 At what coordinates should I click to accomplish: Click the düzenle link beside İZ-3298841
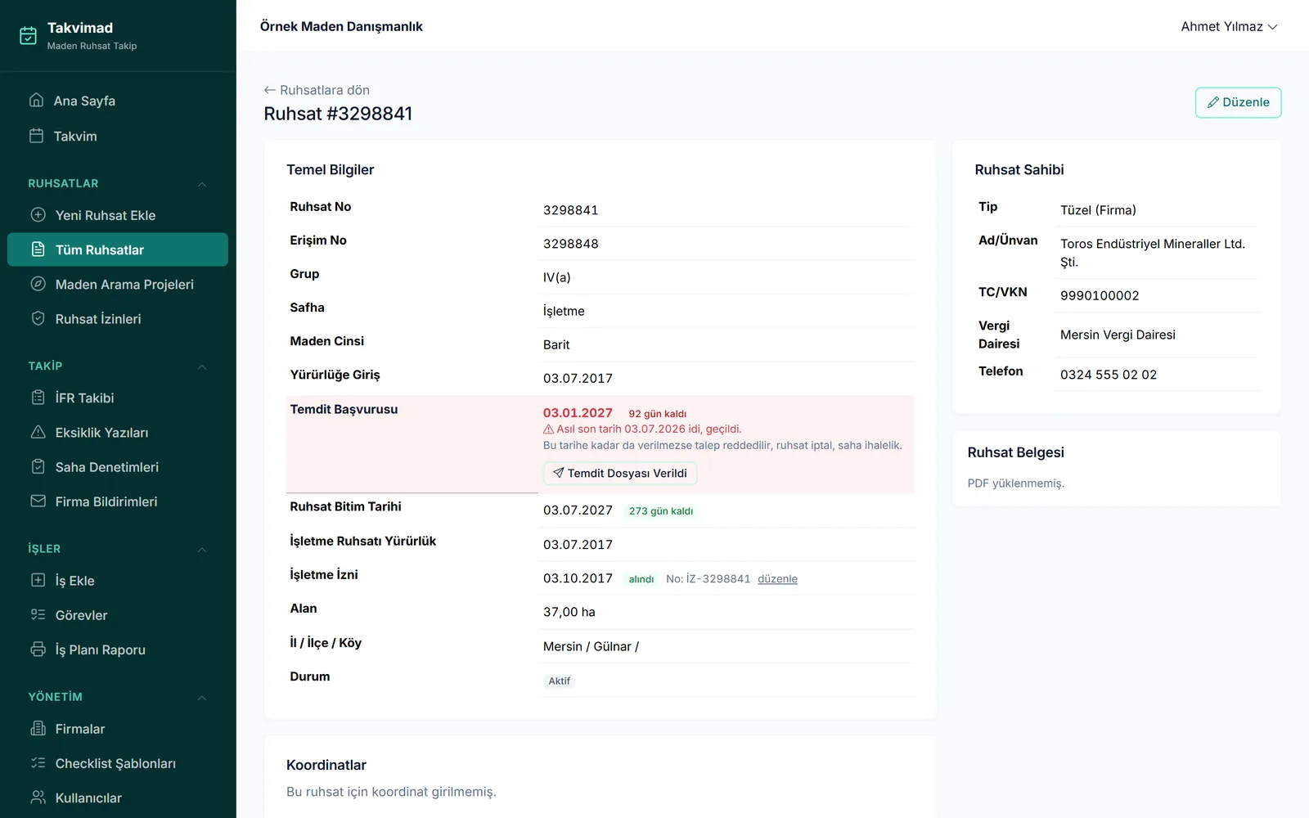(777, 579)
